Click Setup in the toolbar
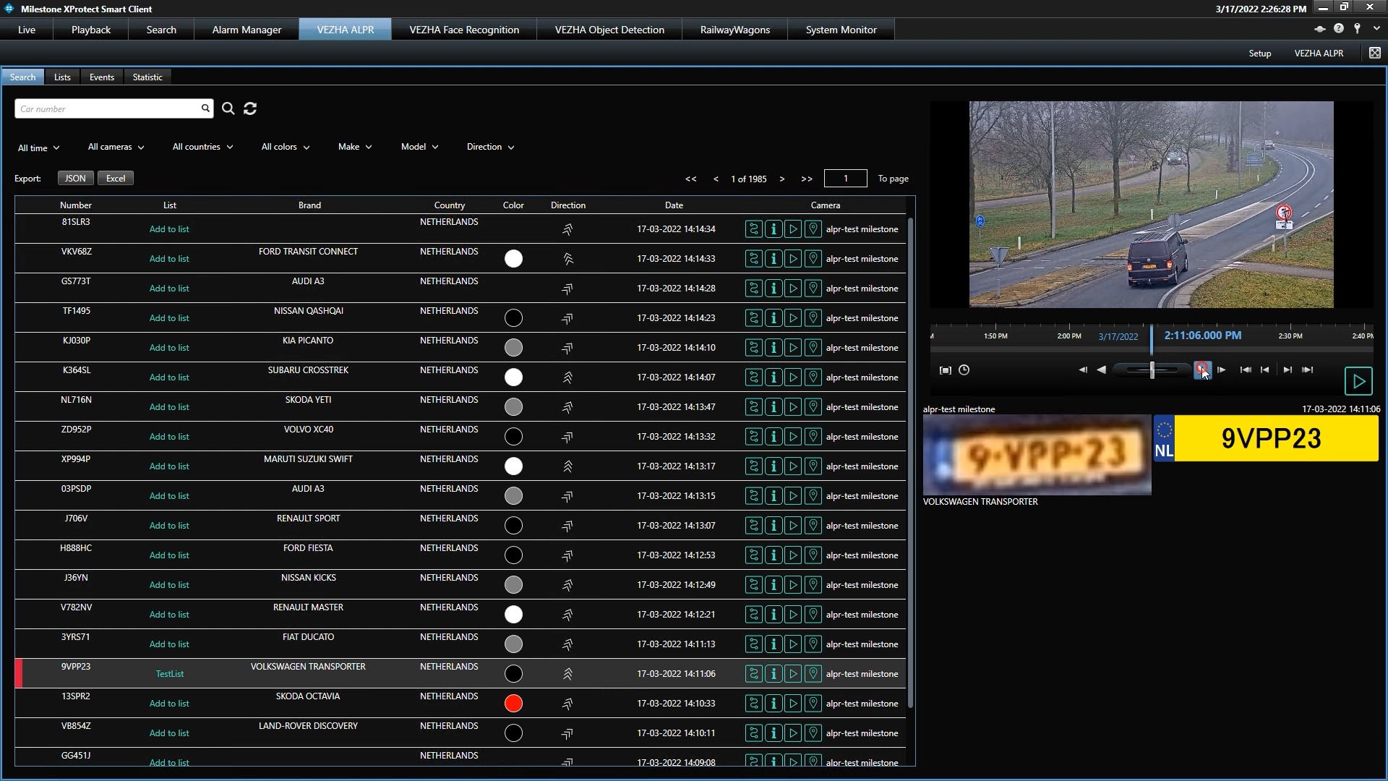Screen dimensions: 1388x781 1259,54
